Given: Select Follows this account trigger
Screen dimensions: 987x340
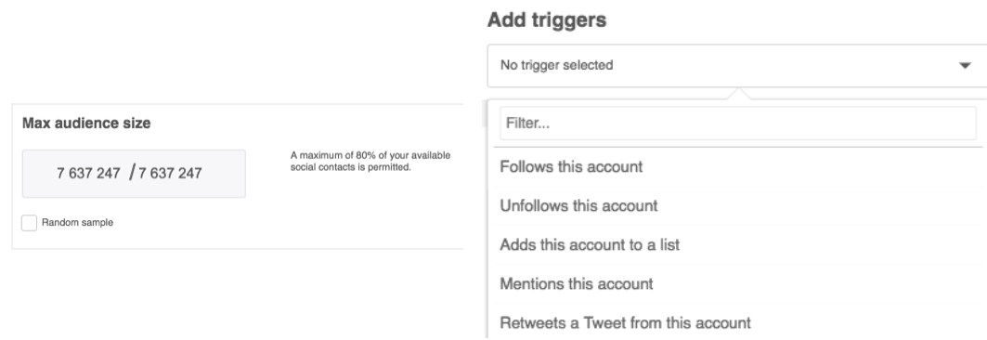Looking at the screenshot, I should pyautogui.click(x=738, y=167).
